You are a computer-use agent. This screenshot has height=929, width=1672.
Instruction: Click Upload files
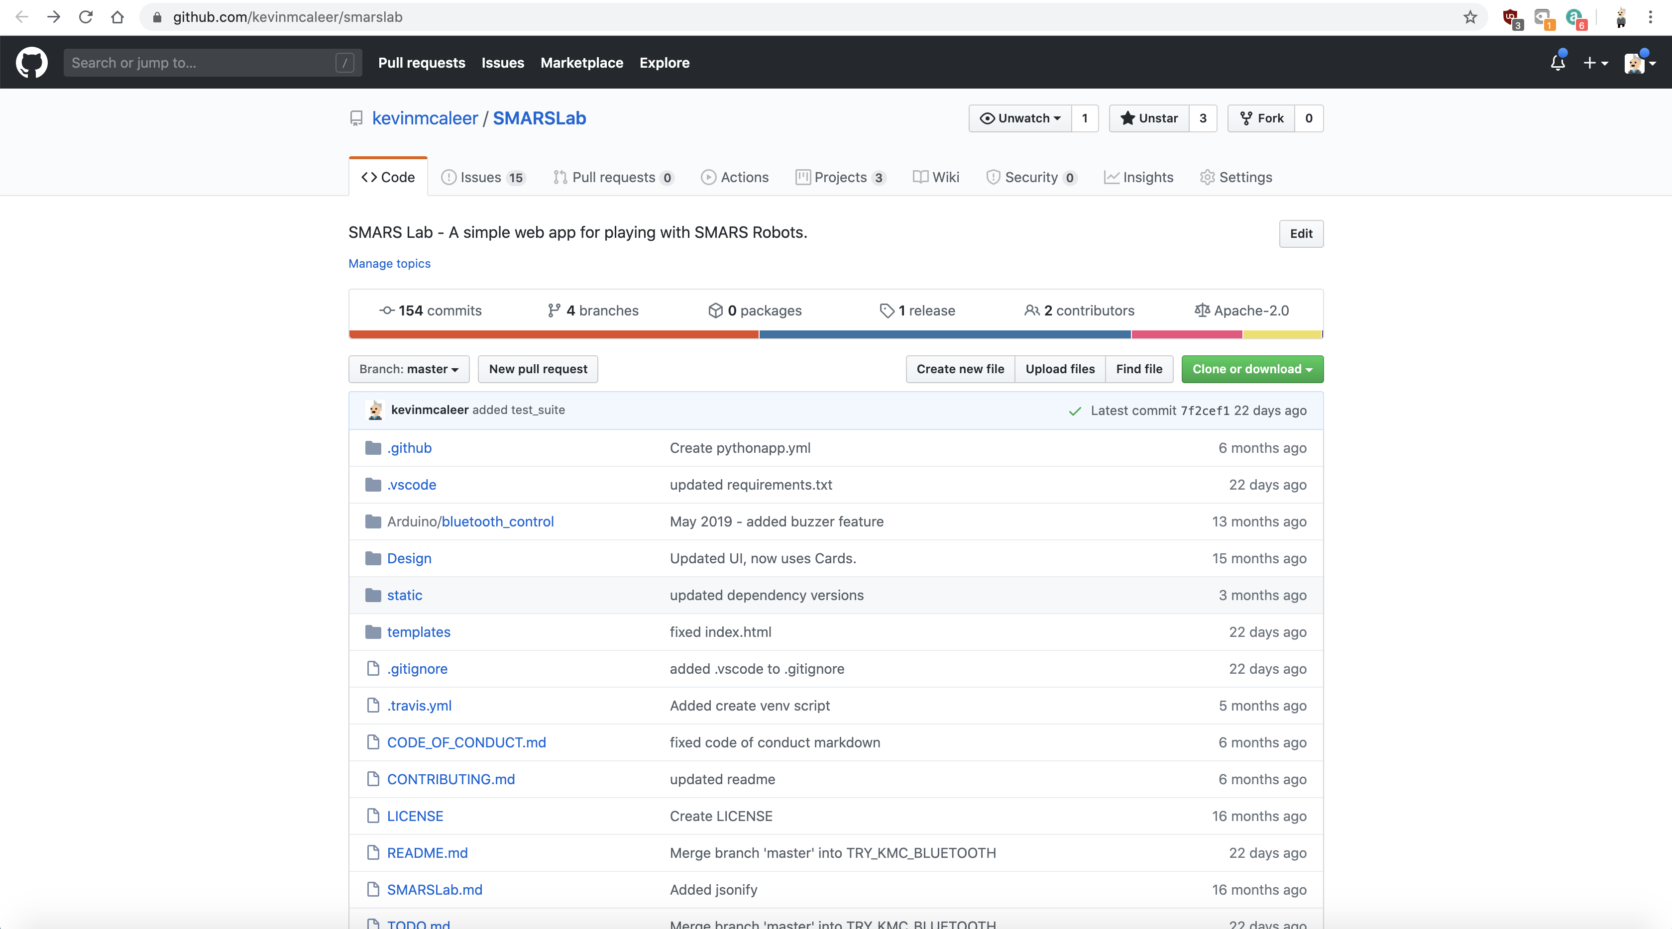click(1060, 369)
